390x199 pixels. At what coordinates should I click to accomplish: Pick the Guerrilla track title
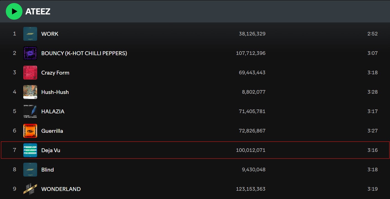click(x=52, y=131)
